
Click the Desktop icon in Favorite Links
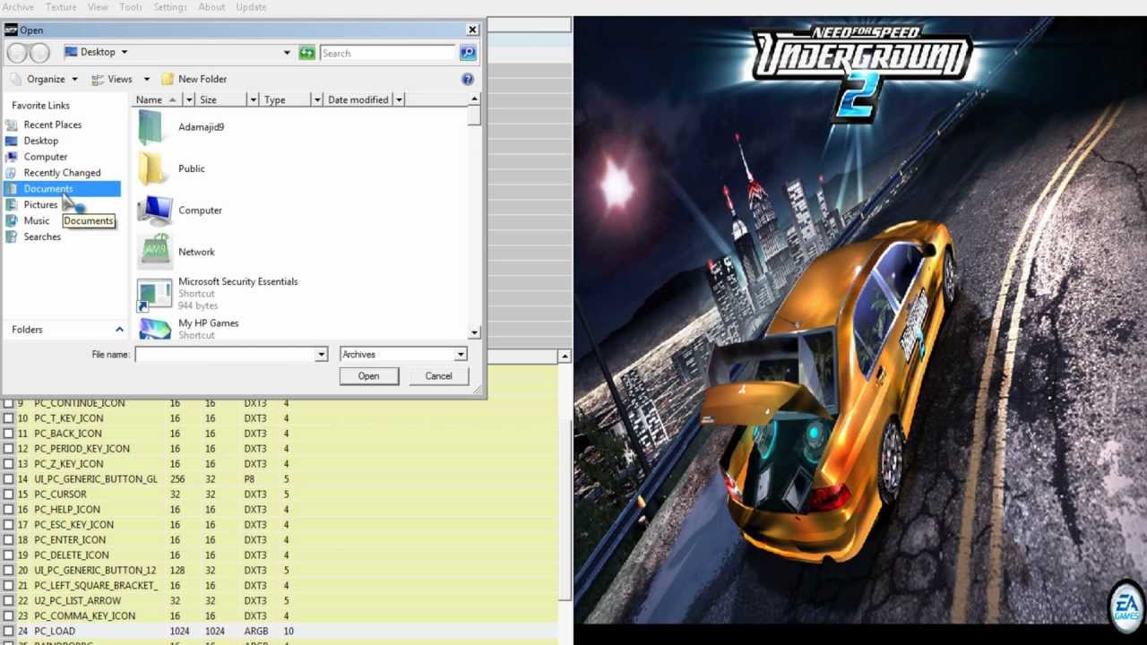pos(11,141)
